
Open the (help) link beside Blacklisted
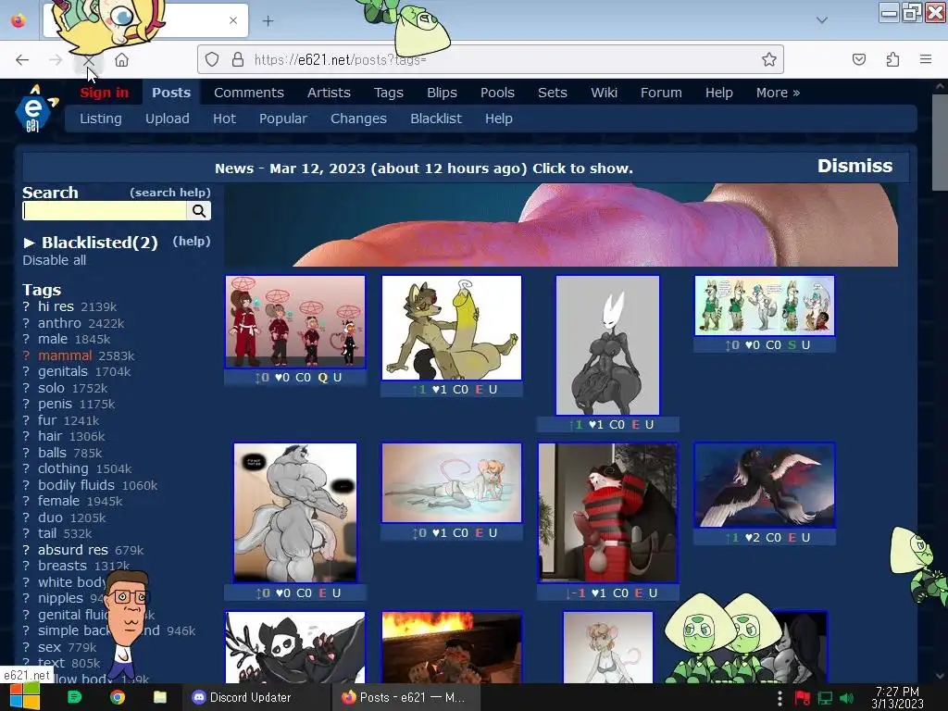click(x=192, y=242)
